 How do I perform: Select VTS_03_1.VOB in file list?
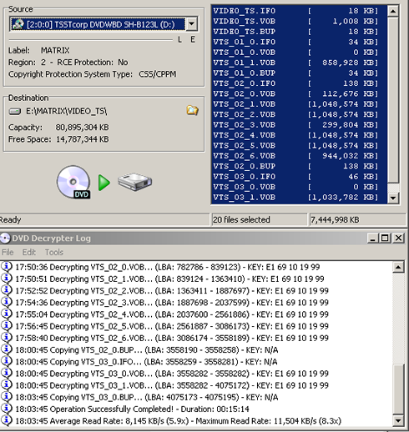[x=299, y=197]
